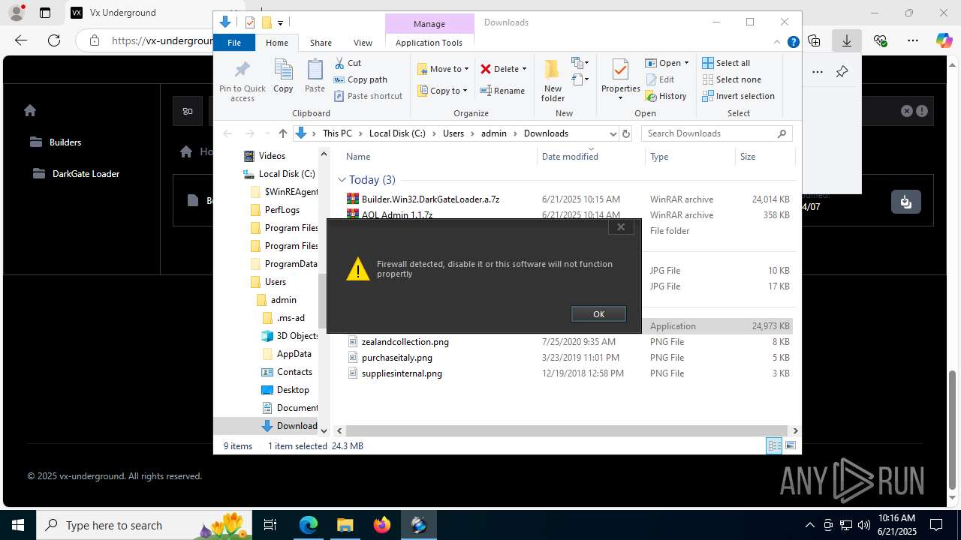Click the New folder button
This screenshot has height=540, width=961.
553,81
